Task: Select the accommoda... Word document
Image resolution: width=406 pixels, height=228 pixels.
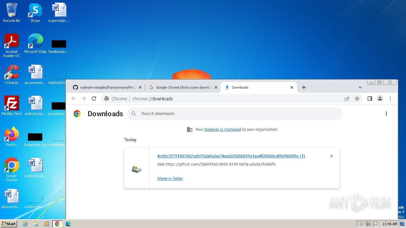Action: [35, 75]
